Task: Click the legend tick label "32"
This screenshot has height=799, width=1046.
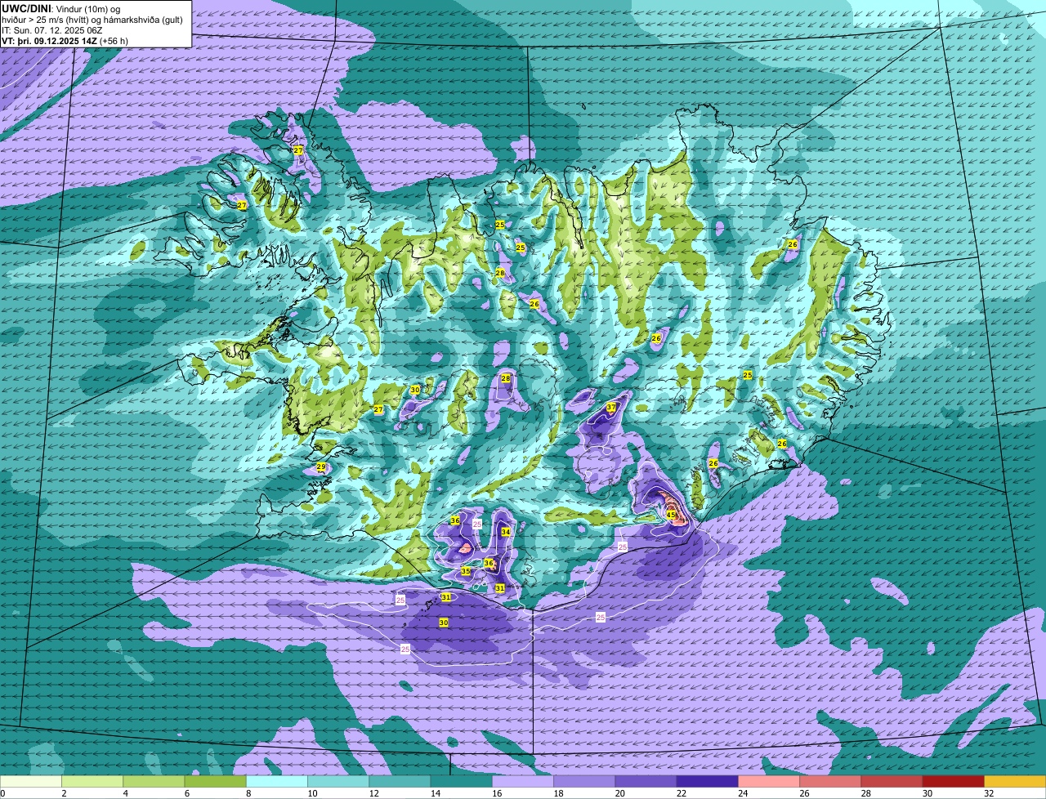Action: point(989,793)
